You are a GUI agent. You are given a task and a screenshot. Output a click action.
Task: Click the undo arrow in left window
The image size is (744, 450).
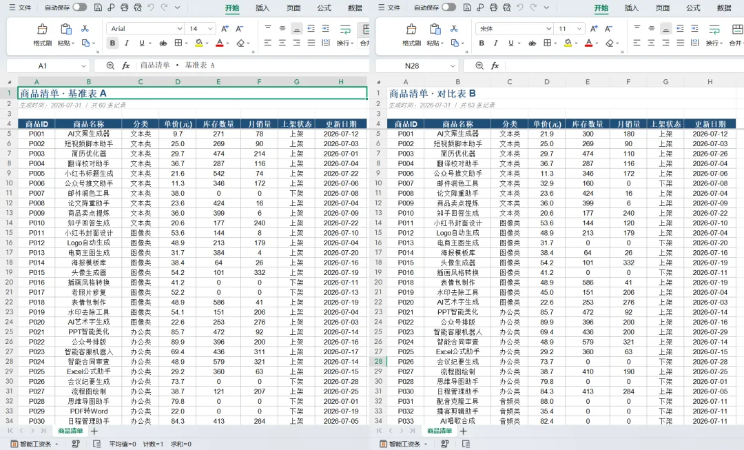pyautogui.click(x=151, y=7)
